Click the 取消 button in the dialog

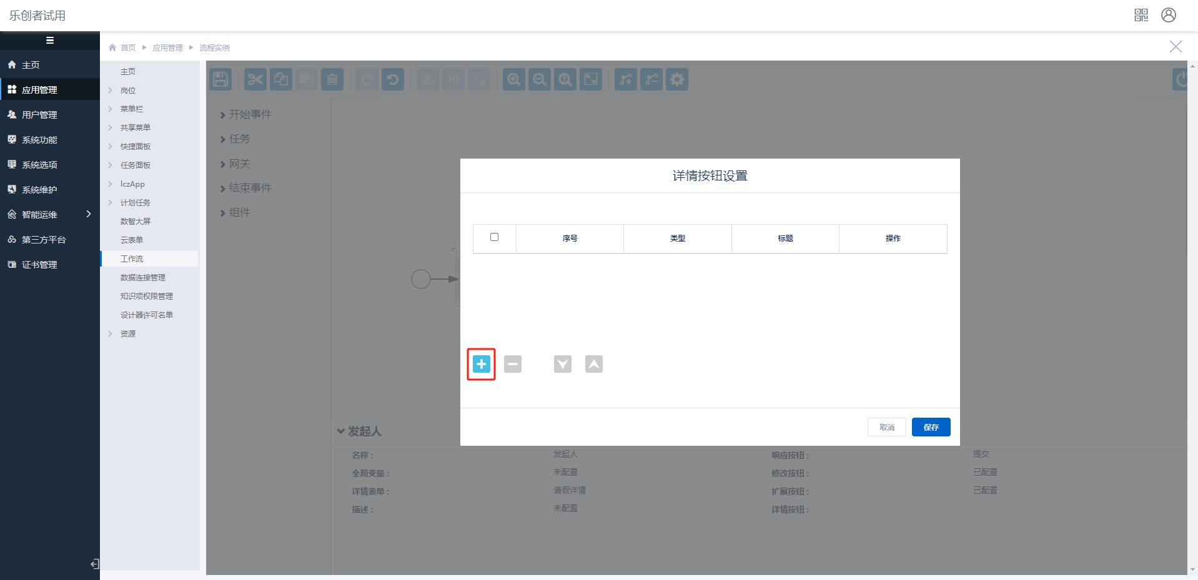(887, 427)
